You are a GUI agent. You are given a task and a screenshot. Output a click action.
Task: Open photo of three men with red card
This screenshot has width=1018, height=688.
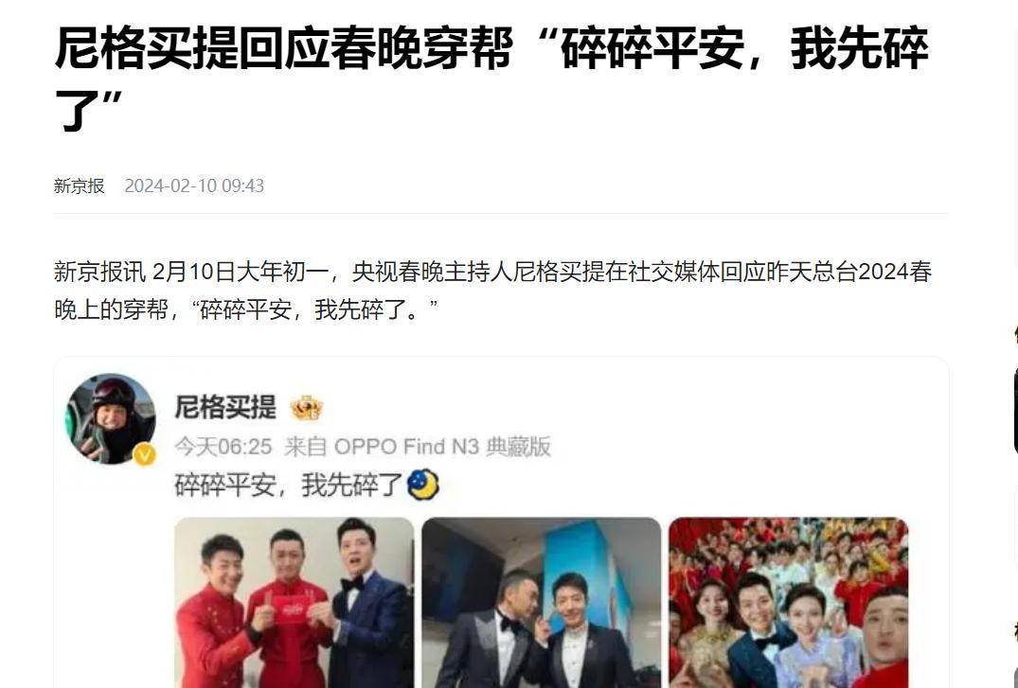[295, 602]
